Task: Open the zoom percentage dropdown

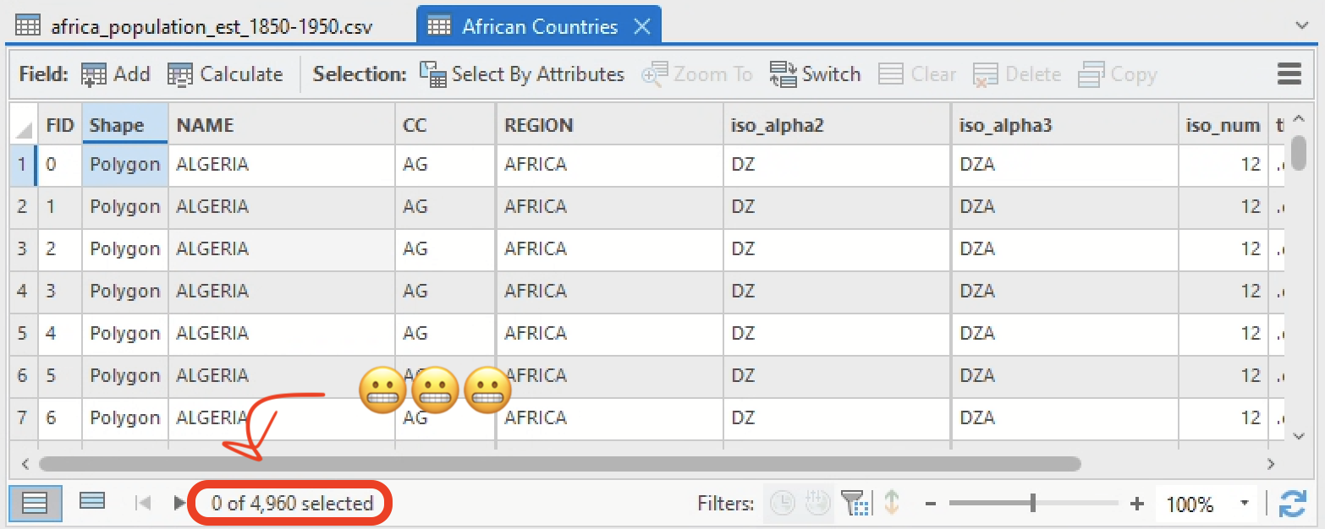Action: click(x=1244, y=504)
